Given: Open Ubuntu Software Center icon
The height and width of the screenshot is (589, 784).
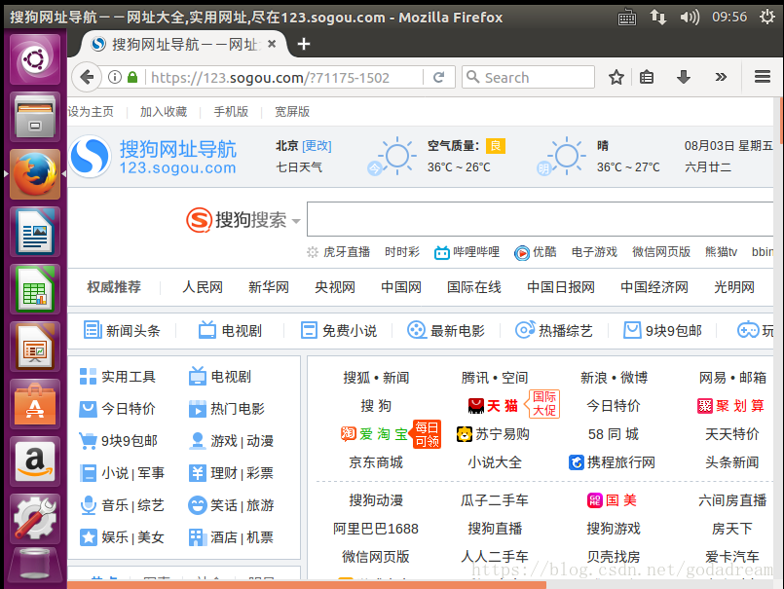Looking at the screenshot, I should point(34,404).
